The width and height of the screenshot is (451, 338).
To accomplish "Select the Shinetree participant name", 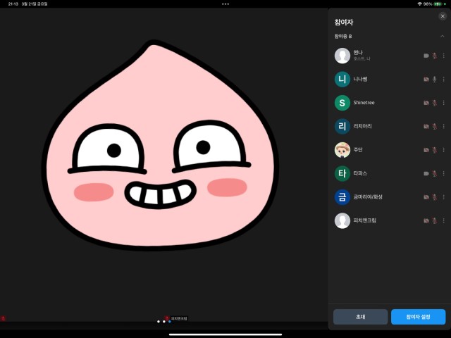I will coord(364,103).
